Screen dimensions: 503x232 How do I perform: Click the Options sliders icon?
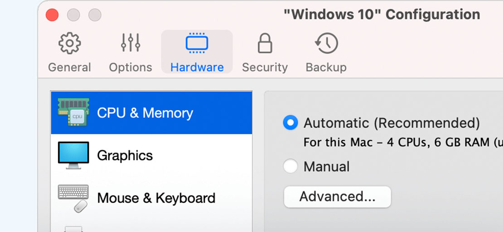tap(131, 43)
